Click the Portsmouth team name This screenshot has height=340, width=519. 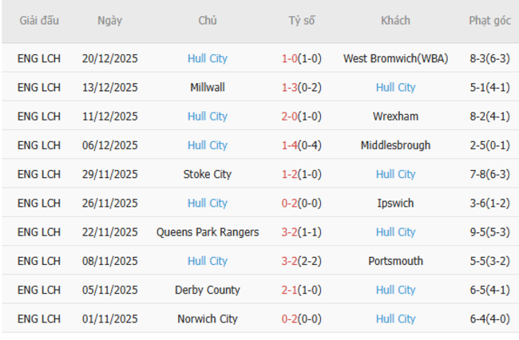(395, 261)
